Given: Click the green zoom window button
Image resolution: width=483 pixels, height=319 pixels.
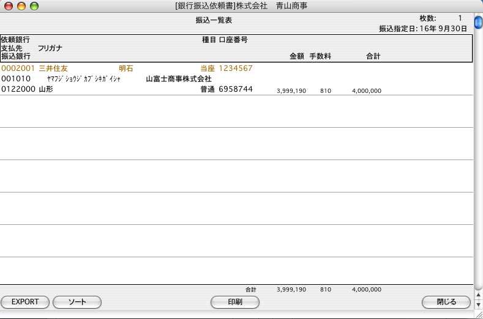Looking at the screenshot, I should [34, 6].
